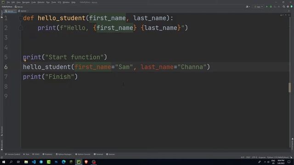This screenshot has width=294, height=165.
Task: Open the TODO tool window
Action: click(36, 154)
